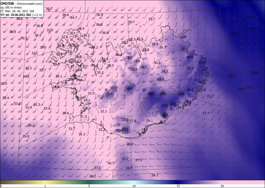Click the map value 26.4

click(x=130, y=144)
